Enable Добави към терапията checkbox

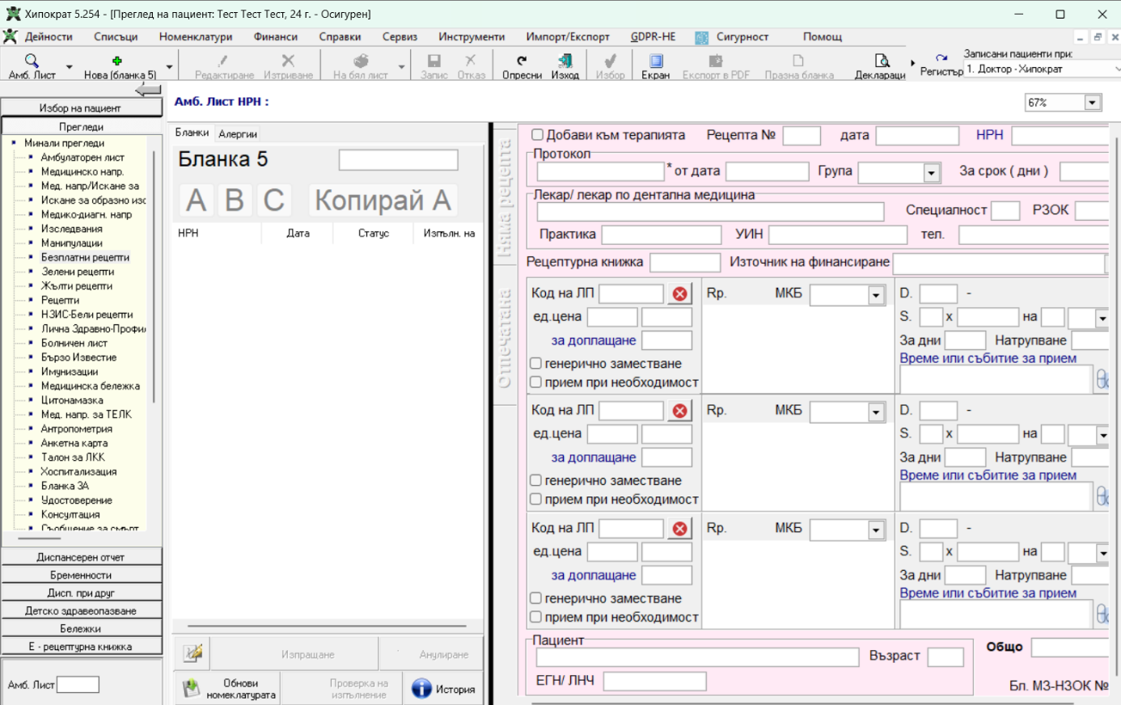click(537, 135)
